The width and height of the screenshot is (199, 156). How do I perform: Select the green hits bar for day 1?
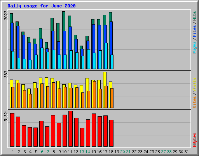11,18
